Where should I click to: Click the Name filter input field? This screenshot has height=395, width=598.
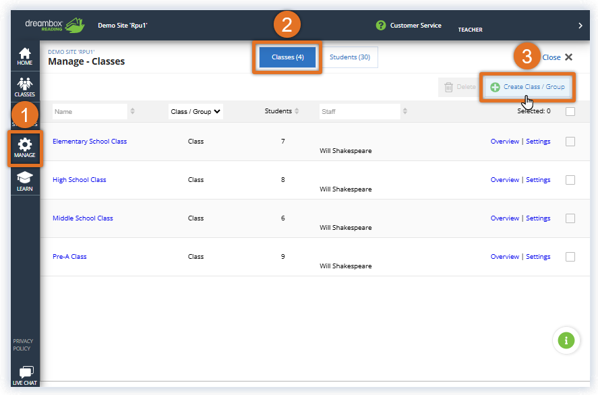point(88,112)
